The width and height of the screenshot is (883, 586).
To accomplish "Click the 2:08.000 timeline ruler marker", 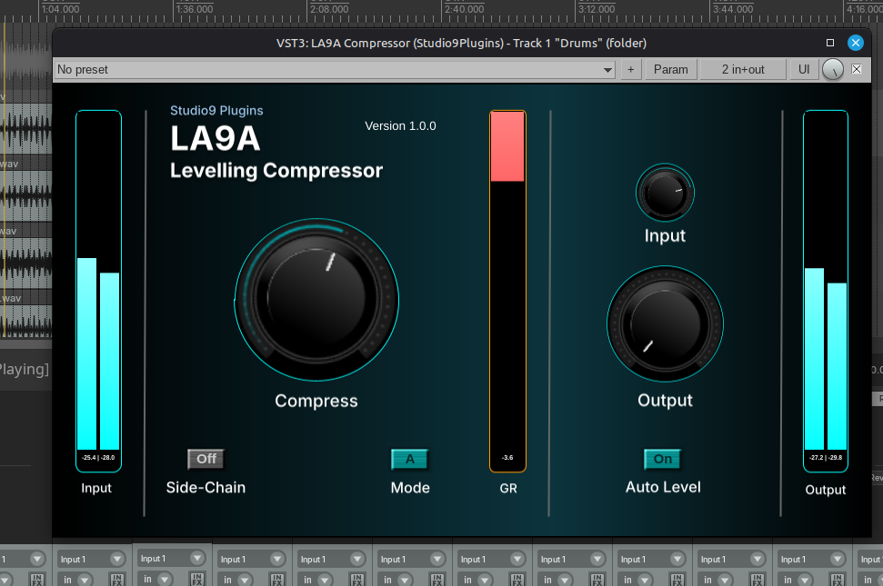I will point(329,10).
